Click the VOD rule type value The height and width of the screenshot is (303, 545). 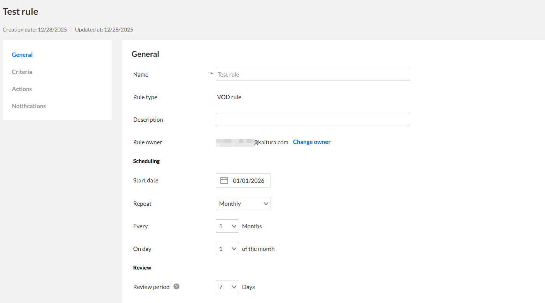click(x=229, y=97)
